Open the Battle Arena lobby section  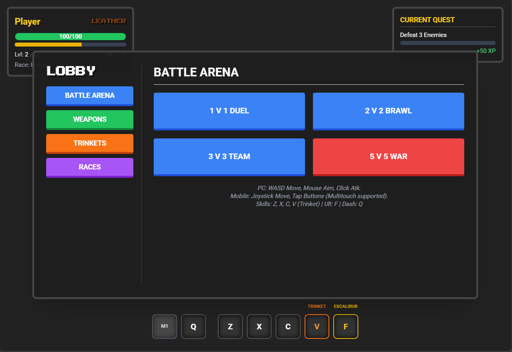(x=90, y=96)
